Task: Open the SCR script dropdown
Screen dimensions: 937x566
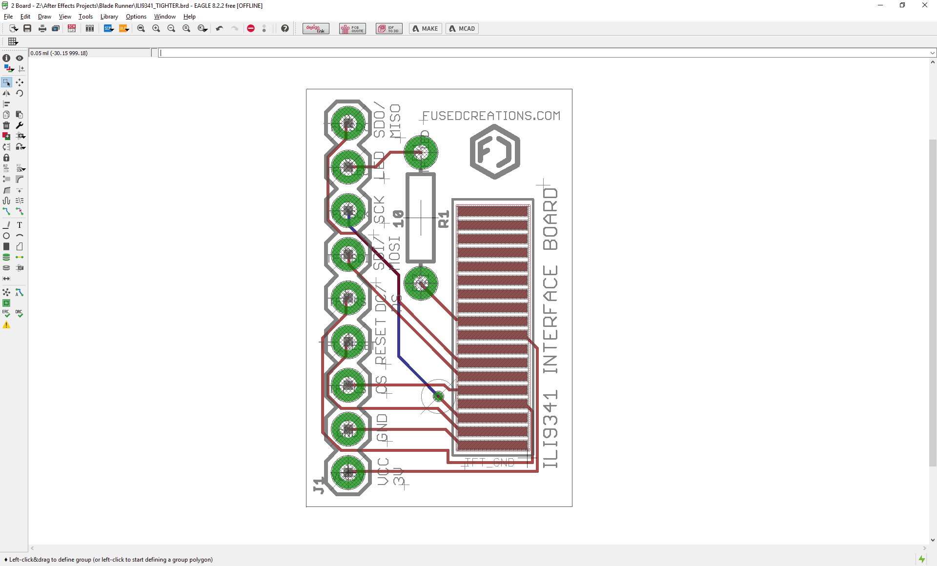Action: pyautogui.click(x=109, y=28)
